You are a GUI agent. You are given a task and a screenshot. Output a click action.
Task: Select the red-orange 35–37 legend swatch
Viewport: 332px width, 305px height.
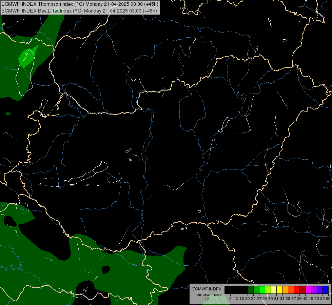tap(291, 290)
